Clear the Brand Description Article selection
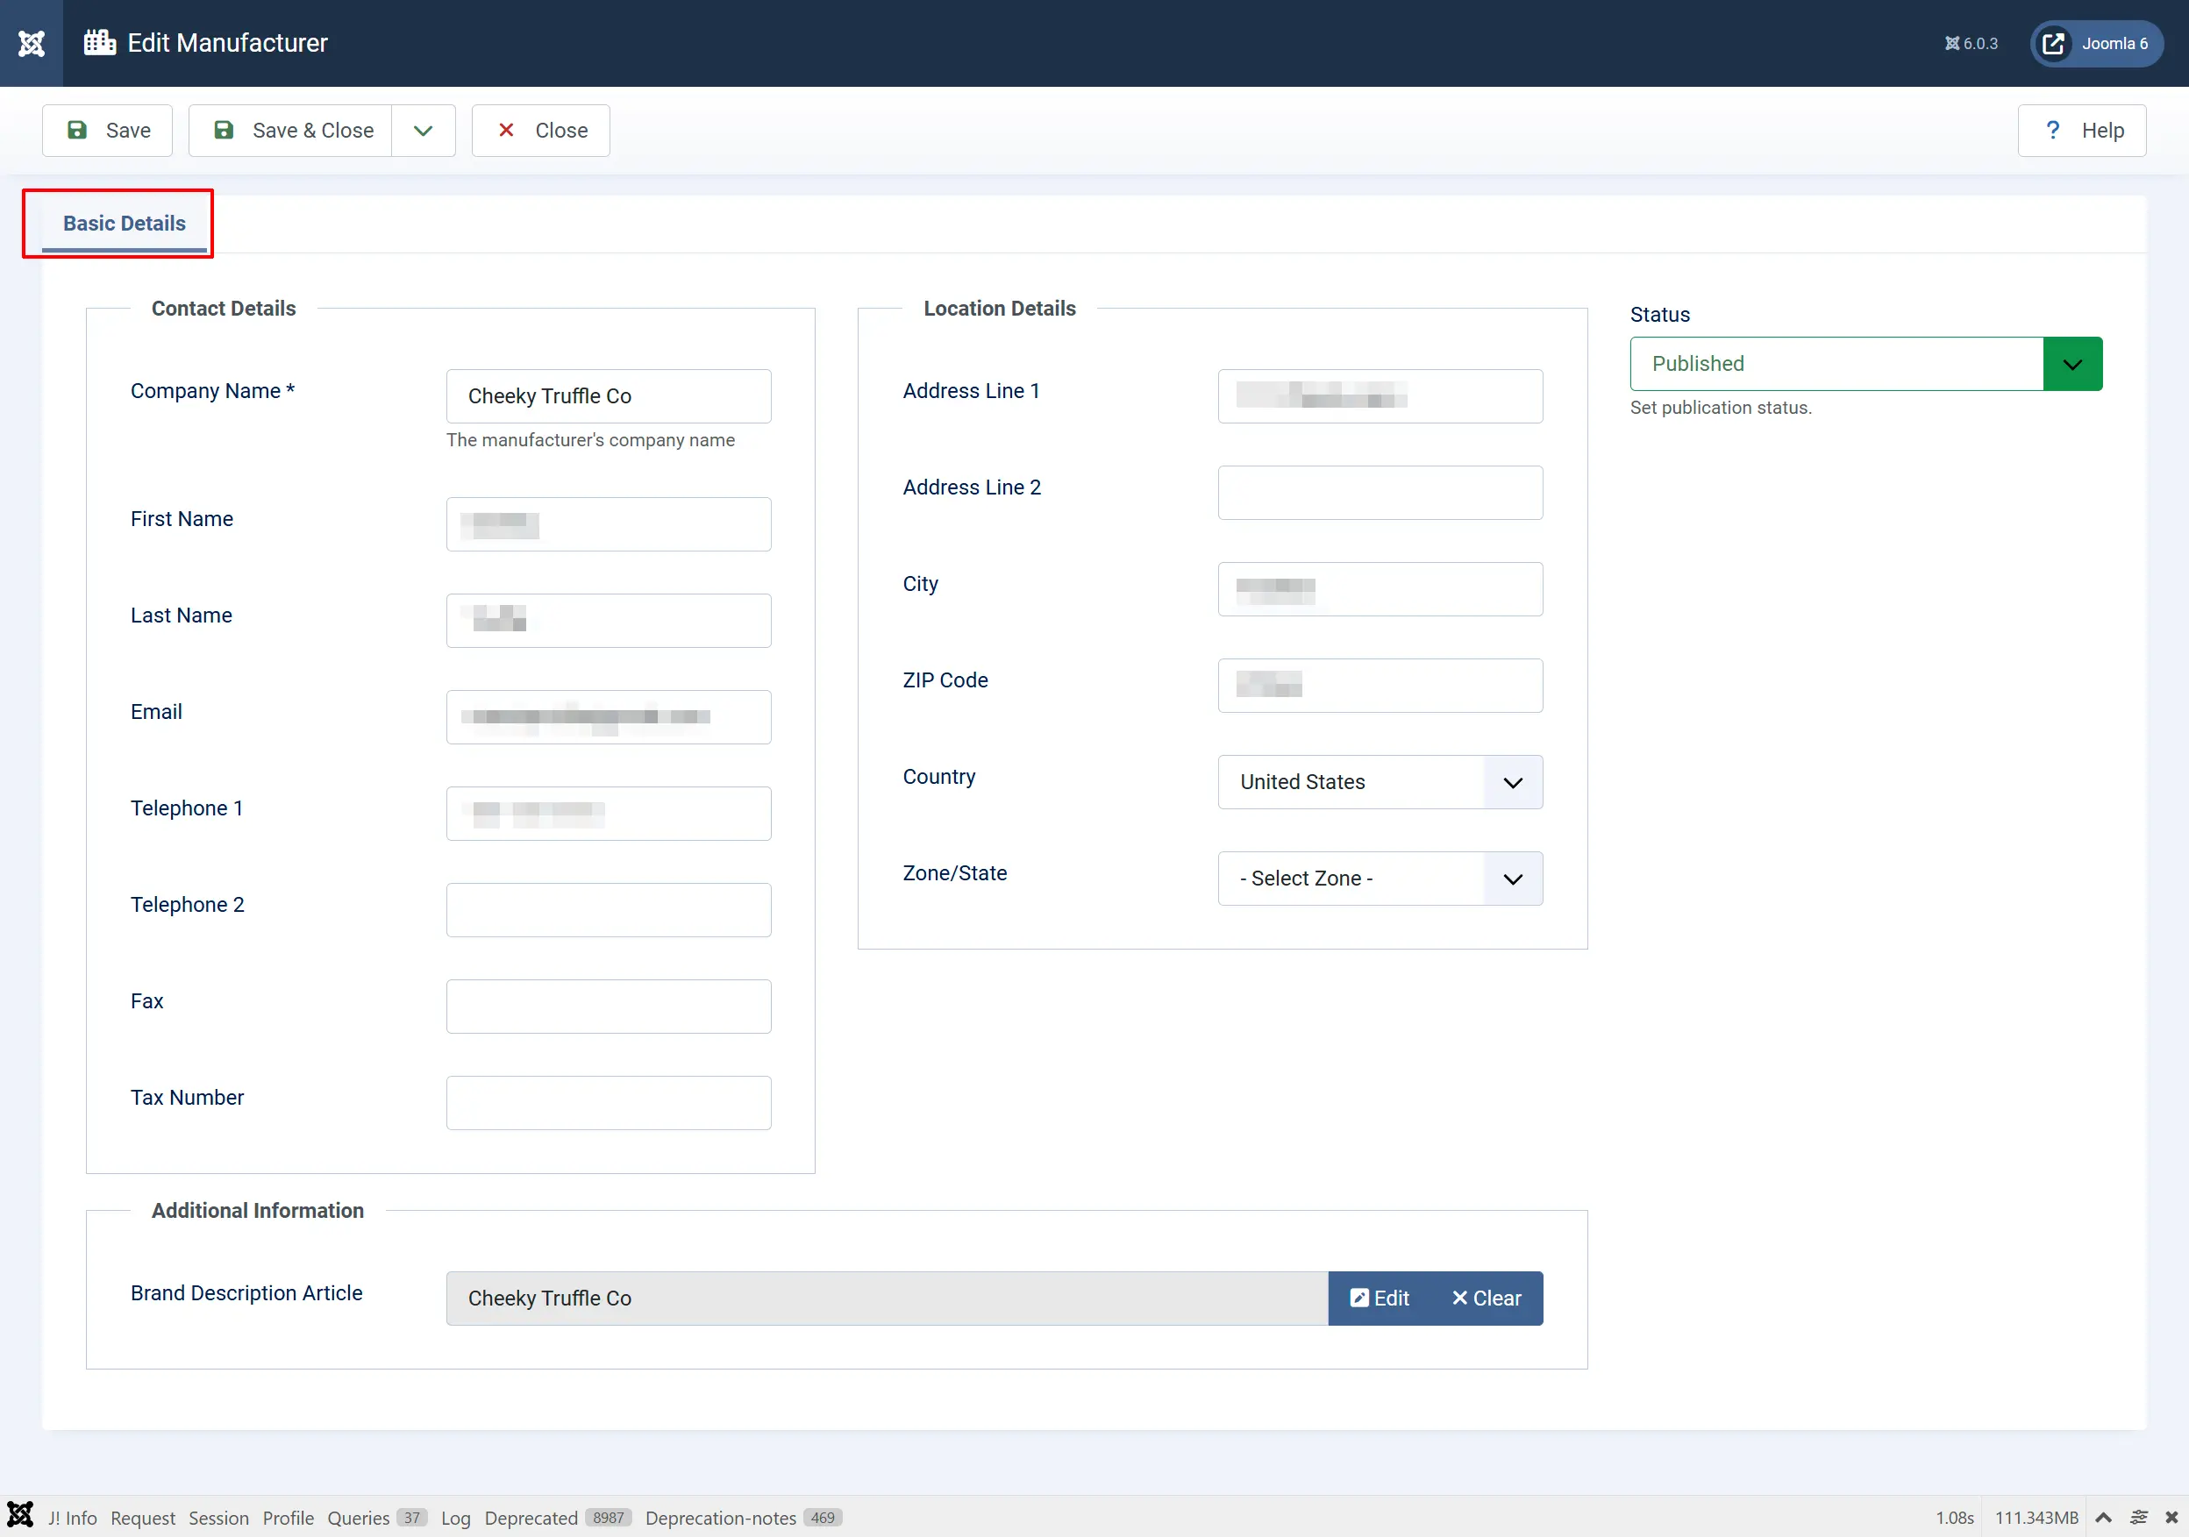 click(1487, 1298)
